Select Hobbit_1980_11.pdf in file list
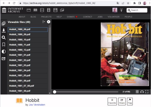Image resolution: width=151 pixels, height=107 pixels. pos(28,45)
